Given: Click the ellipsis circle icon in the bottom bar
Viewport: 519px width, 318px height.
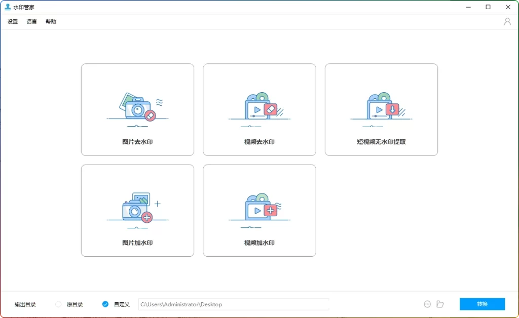Looking at the screenshot, I should 427,304.
